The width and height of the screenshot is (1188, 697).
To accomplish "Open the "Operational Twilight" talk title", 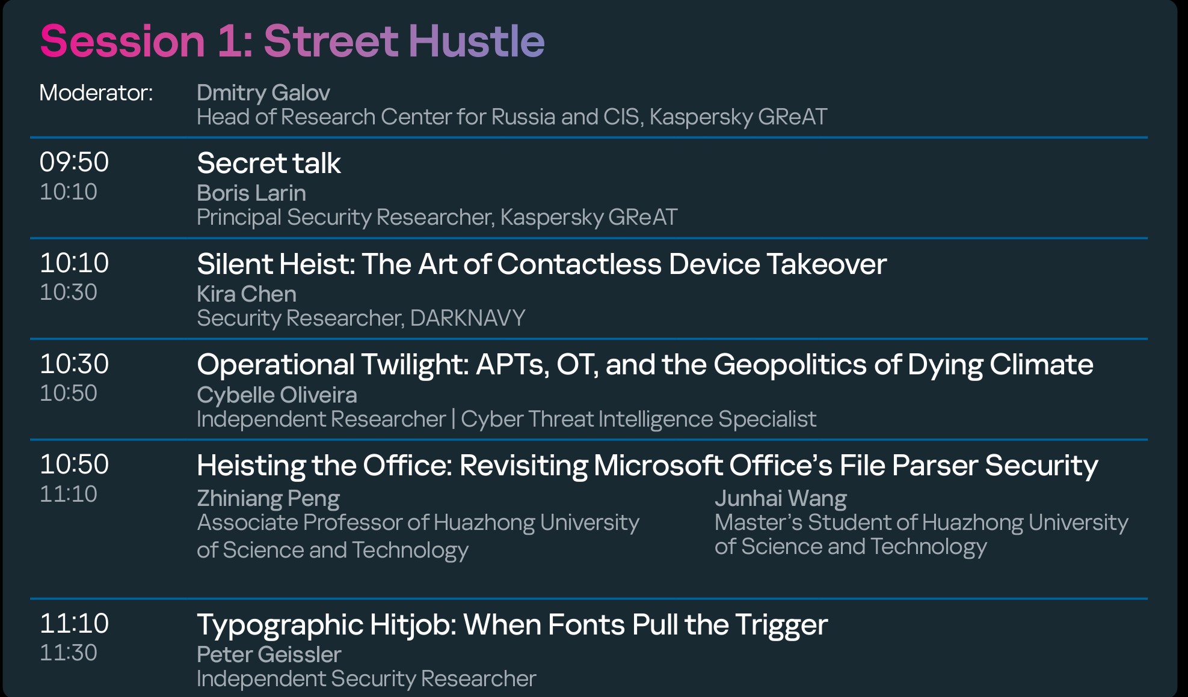I will [644, 364].
